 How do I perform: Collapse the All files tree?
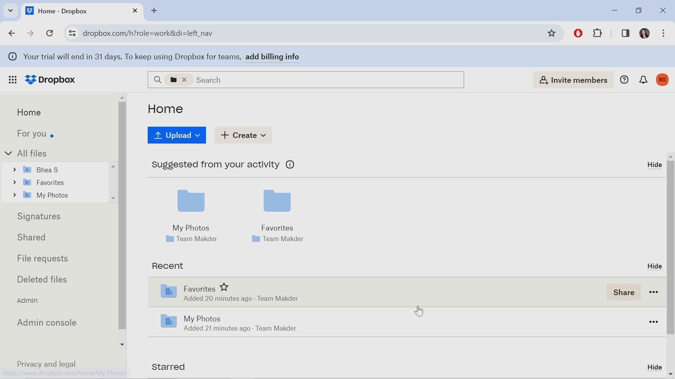pos(8,154)
